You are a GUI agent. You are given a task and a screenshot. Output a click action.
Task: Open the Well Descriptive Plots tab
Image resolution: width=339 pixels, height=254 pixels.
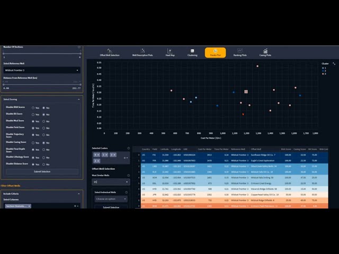pyautogui.click(x=142, y=53)
